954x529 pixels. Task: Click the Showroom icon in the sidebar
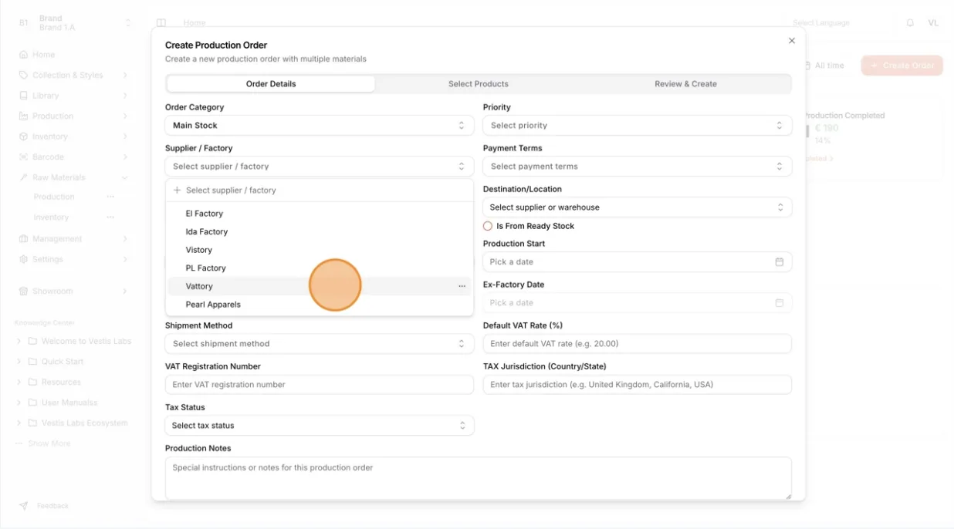(23, 291)
